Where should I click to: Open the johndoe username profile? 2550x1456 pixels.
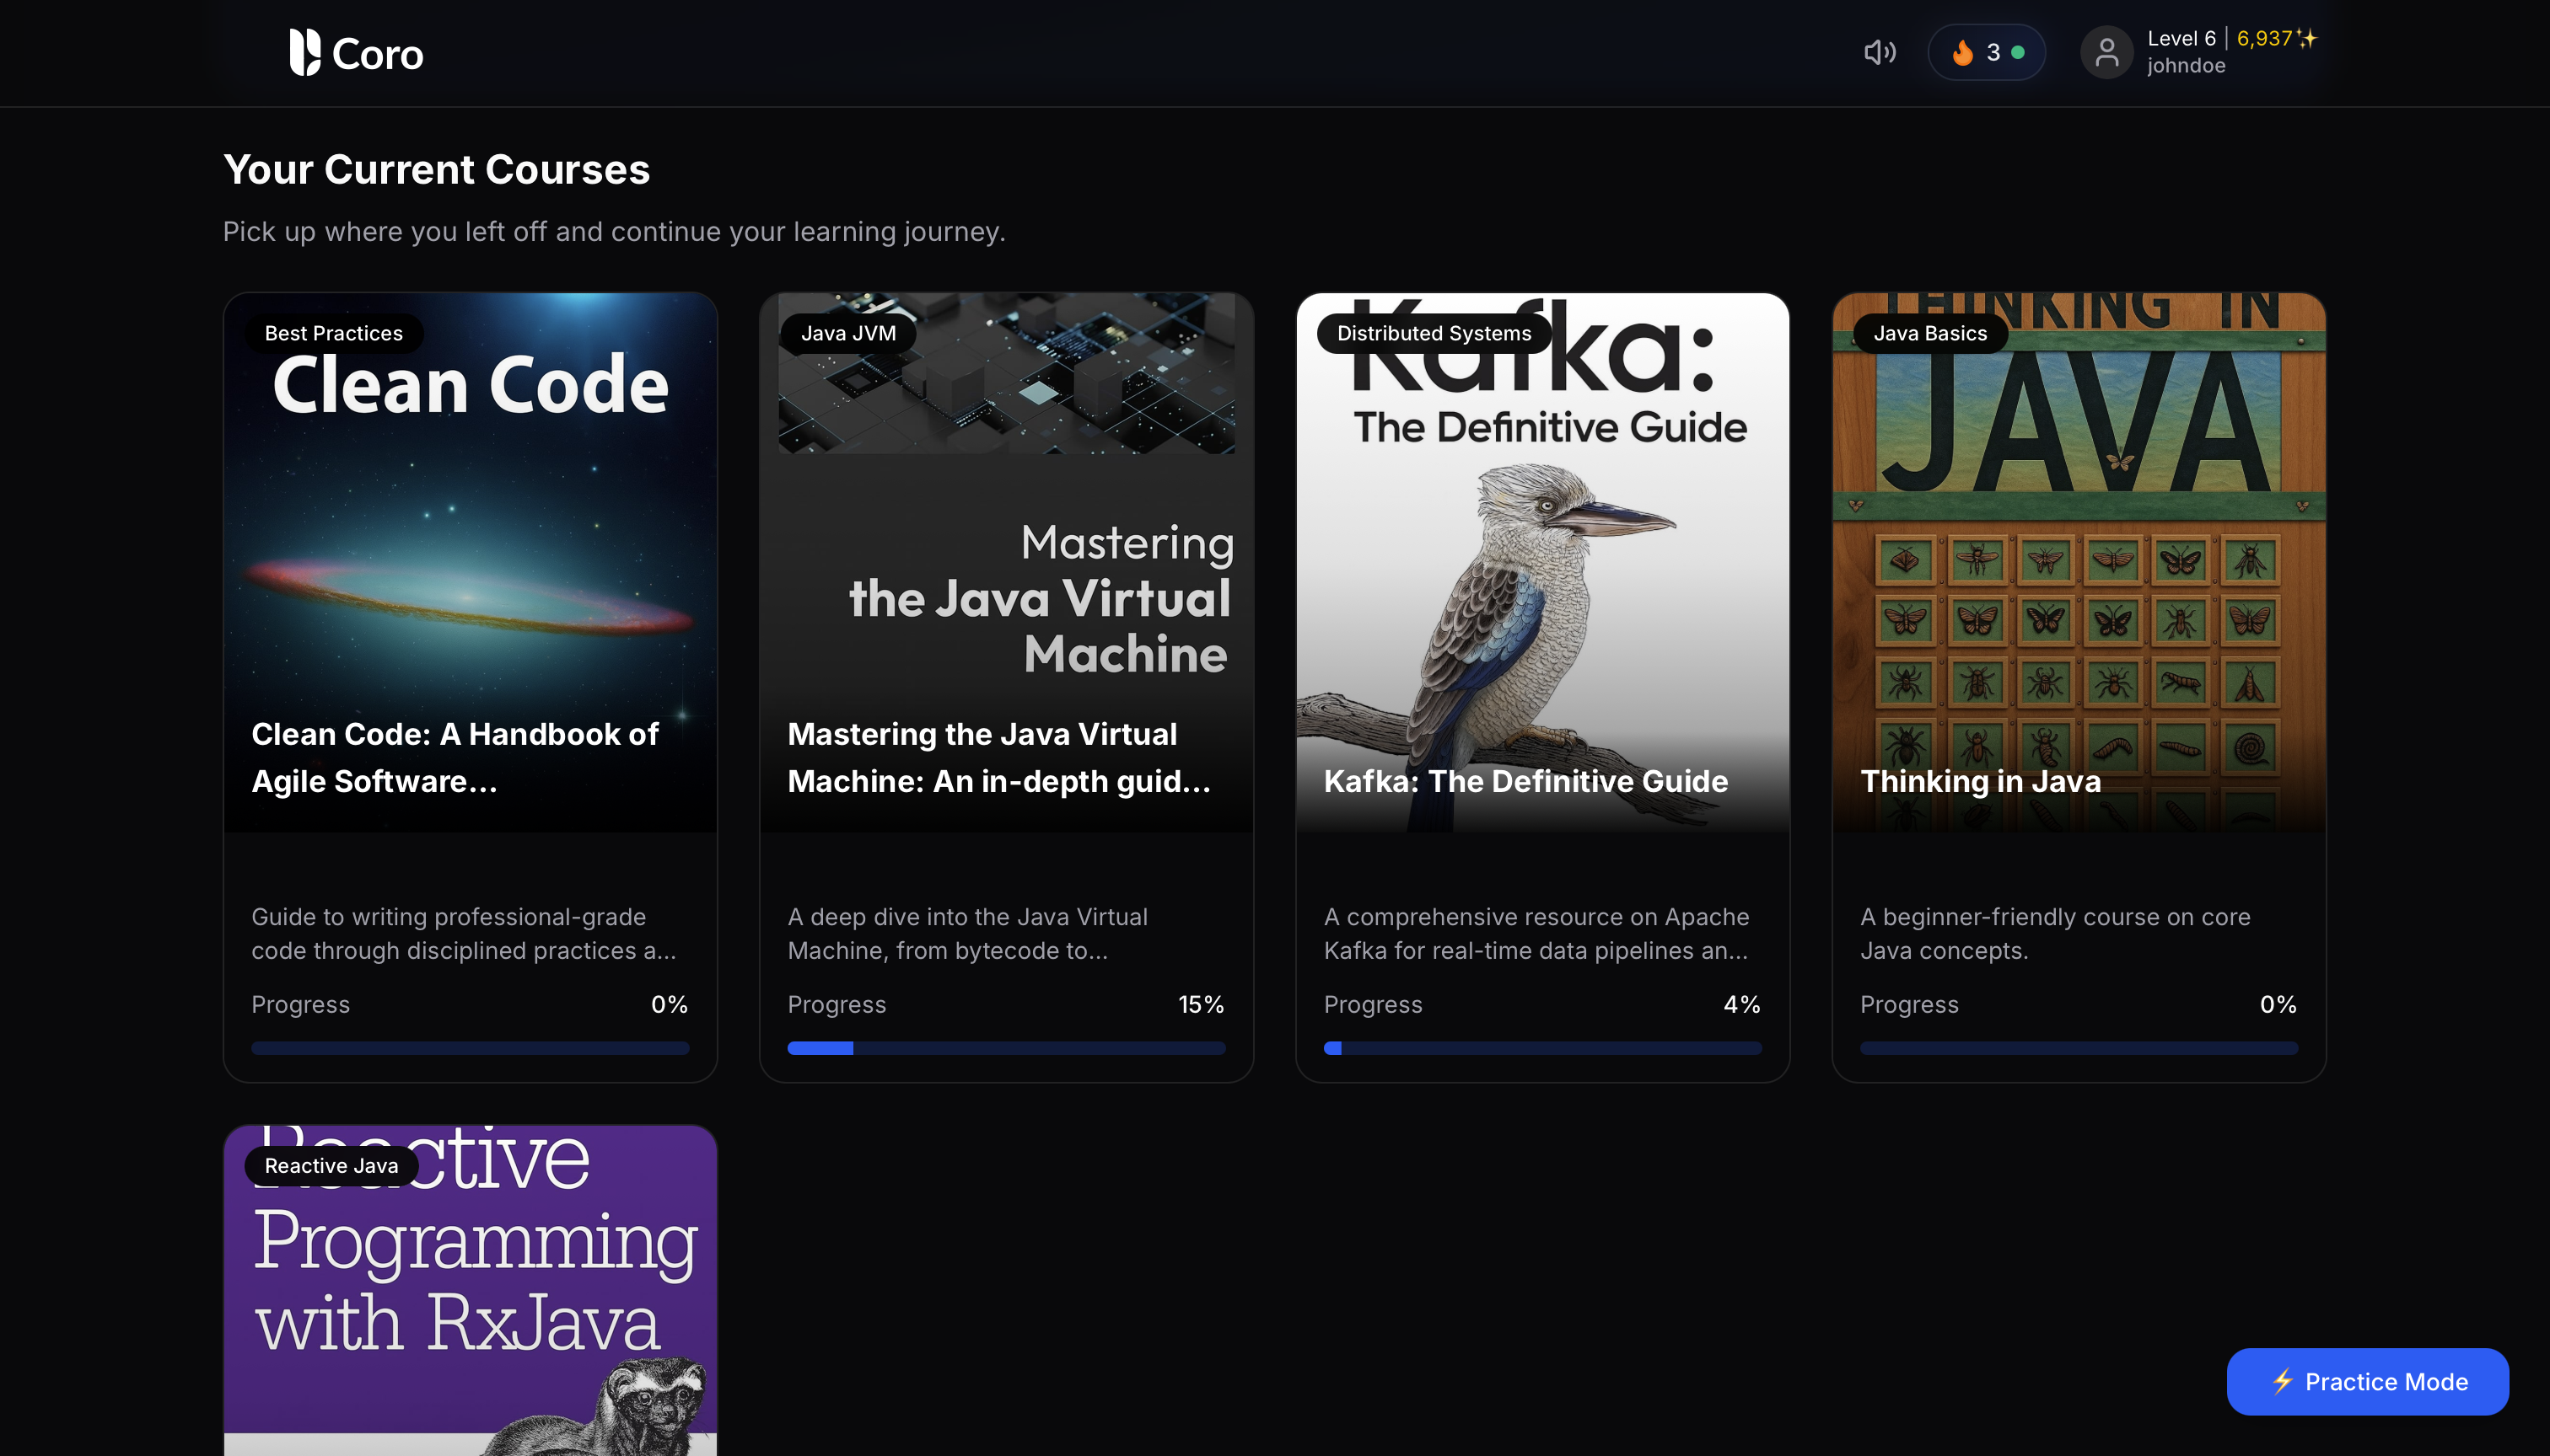point(2186,66)
